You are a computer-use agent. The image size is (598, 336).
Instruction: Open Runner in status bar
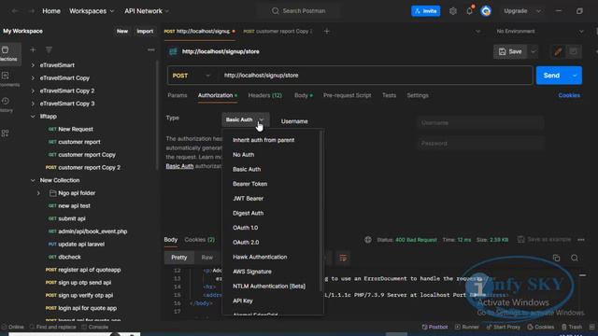click(467, 327)
